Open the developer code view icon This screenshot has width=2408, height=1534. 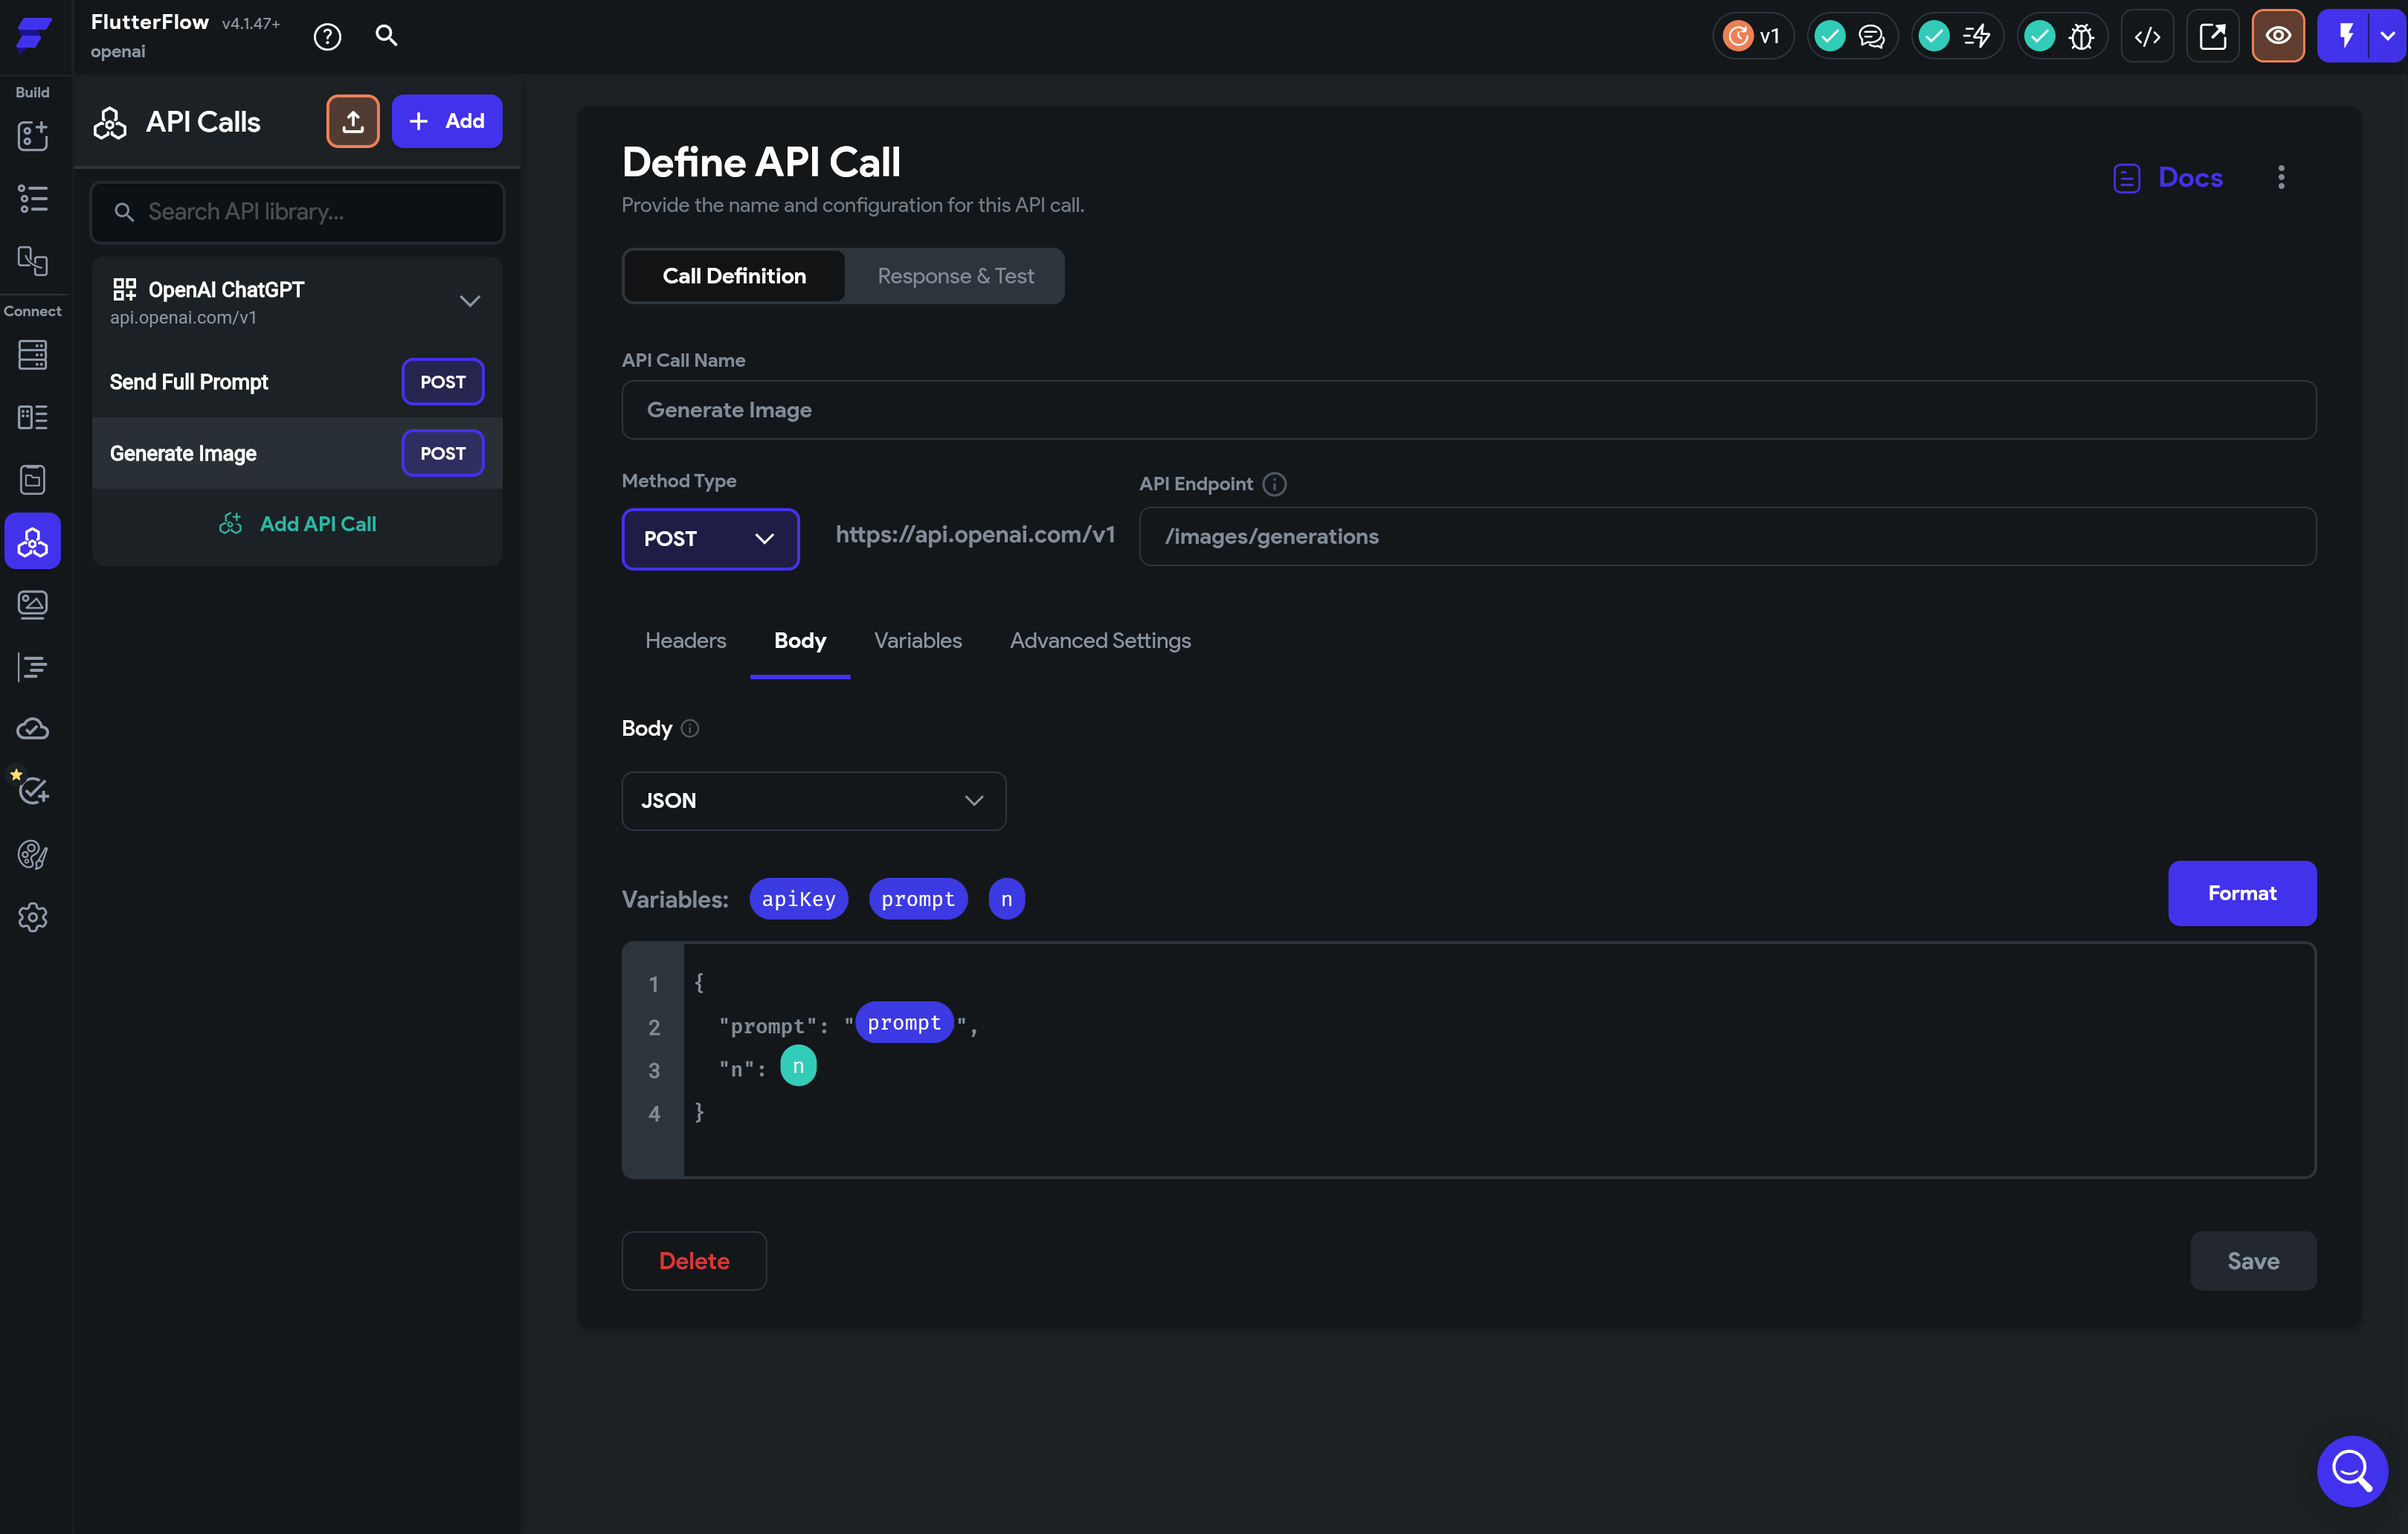pos(2148,37)
